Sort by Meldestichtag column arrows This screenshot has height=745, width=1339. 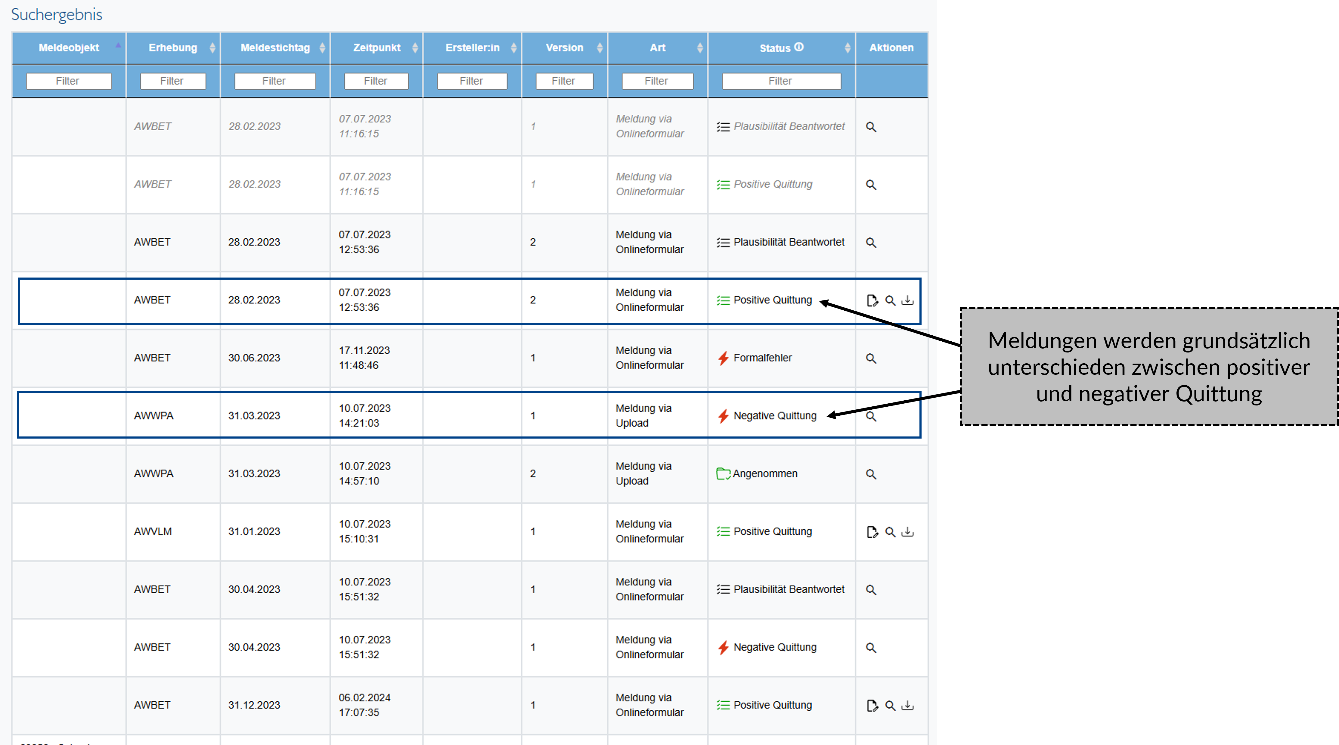click(322, 48)
